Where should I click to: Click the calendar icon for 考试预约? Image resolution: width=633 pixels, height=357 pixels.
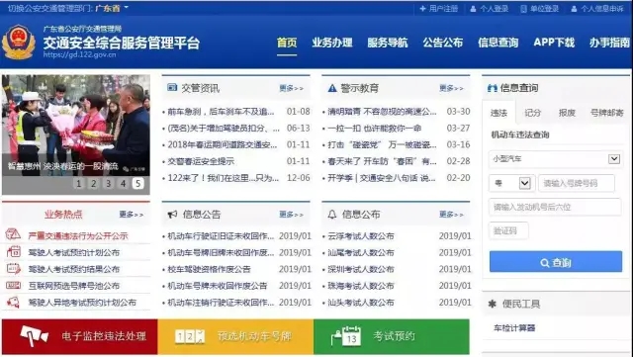tap(346, 336)
